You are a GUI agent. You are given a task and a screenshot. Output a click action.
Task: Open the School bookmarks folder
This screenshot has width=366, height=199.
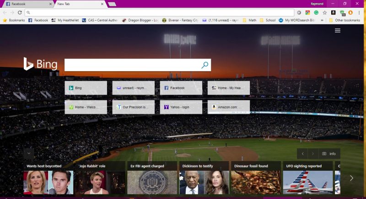pyautogui.click(x=268, y=20)
